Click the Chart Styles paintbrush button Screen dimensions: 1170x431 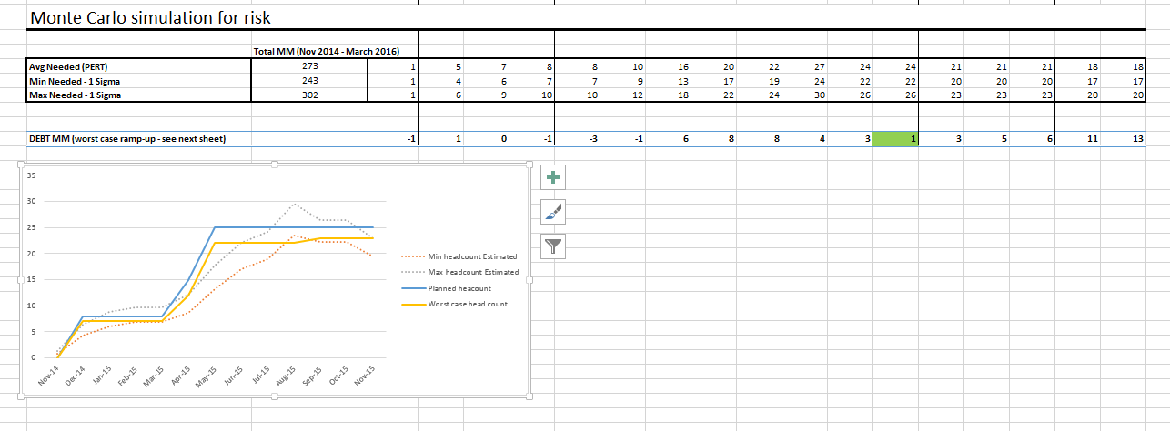point(554,212)
